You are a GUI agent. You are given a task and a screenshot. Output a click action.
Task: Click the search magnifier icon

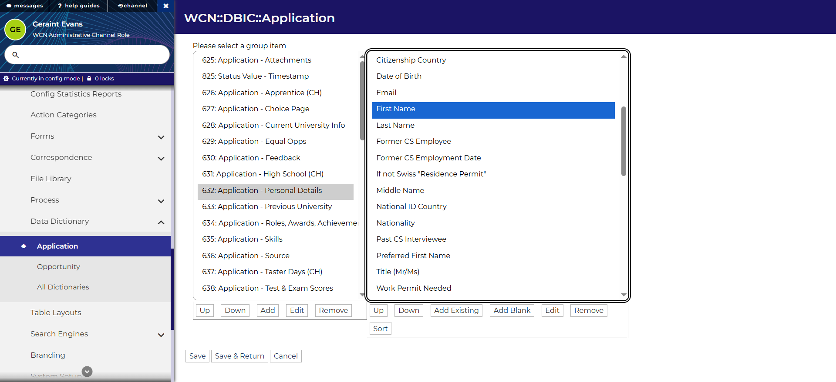pos(16,55)
